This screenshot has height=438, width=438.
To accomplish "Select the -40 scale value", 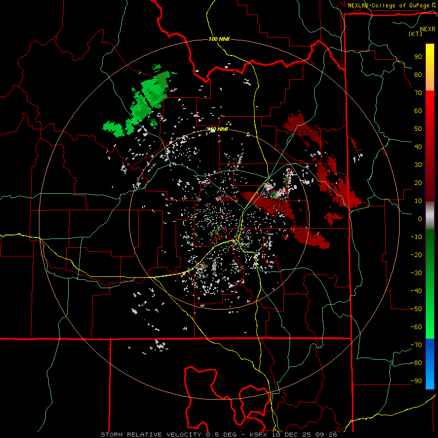I will (x=416, y=291).
